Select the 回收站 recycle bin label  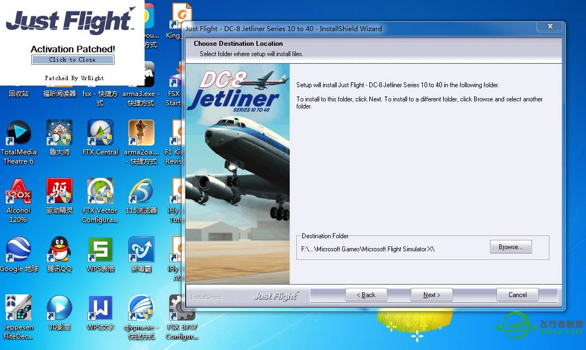click(19, 93)
